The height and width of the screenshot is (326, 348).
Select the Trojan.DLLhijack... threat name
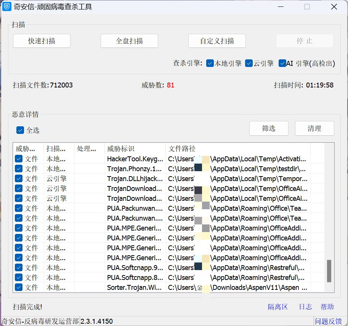tap(135, 178)
